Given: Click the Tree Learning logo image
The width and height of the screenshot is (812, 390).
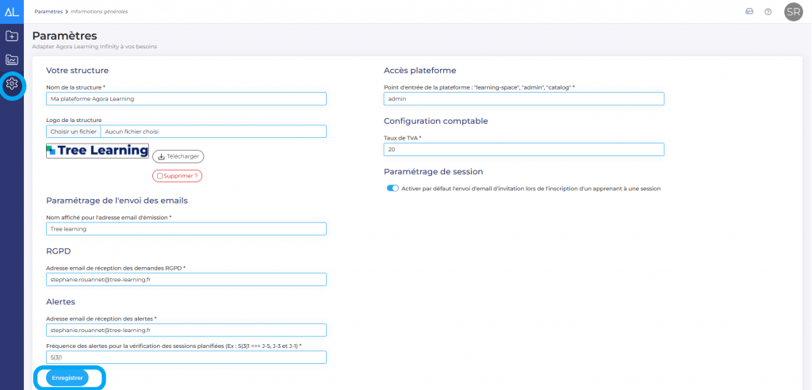Looking at the screenshot, I should pos(98,151).
